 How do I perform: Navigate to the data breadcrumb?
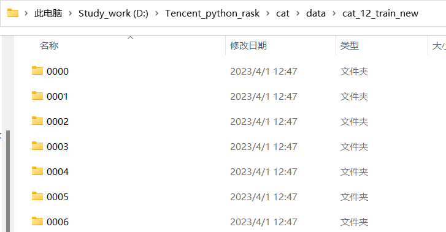click(316, 13)
